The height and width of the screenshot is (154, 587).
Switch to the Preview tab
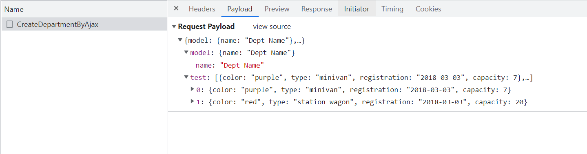(x=277, y=9)
